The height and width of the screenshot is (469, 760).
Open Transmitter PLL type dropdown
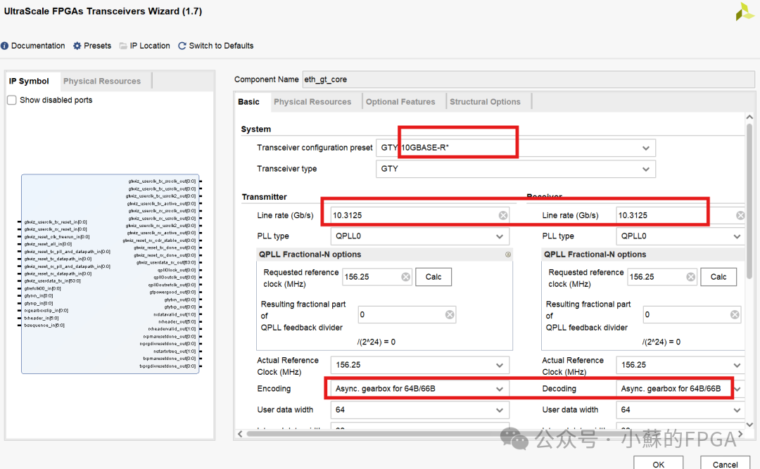(x=499, y=236)
